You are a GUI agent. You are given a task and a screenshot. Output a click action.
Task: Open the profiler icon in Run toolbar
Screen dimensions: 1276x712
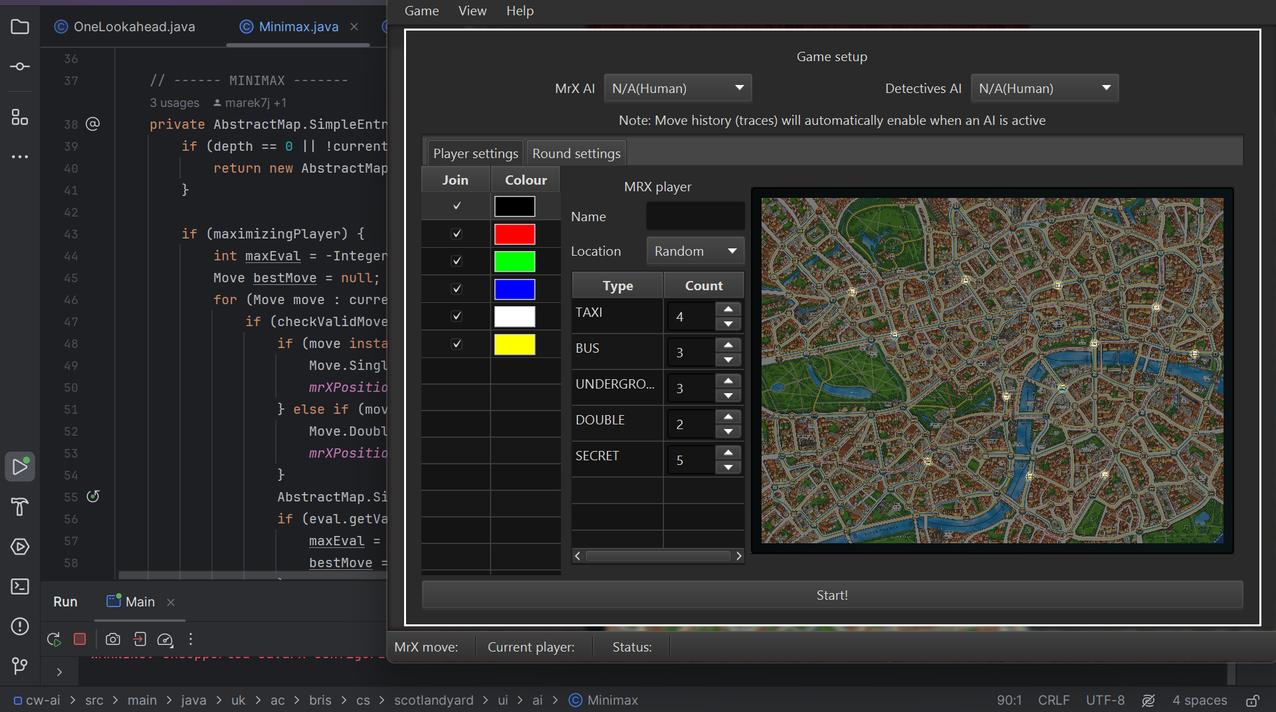165,639
